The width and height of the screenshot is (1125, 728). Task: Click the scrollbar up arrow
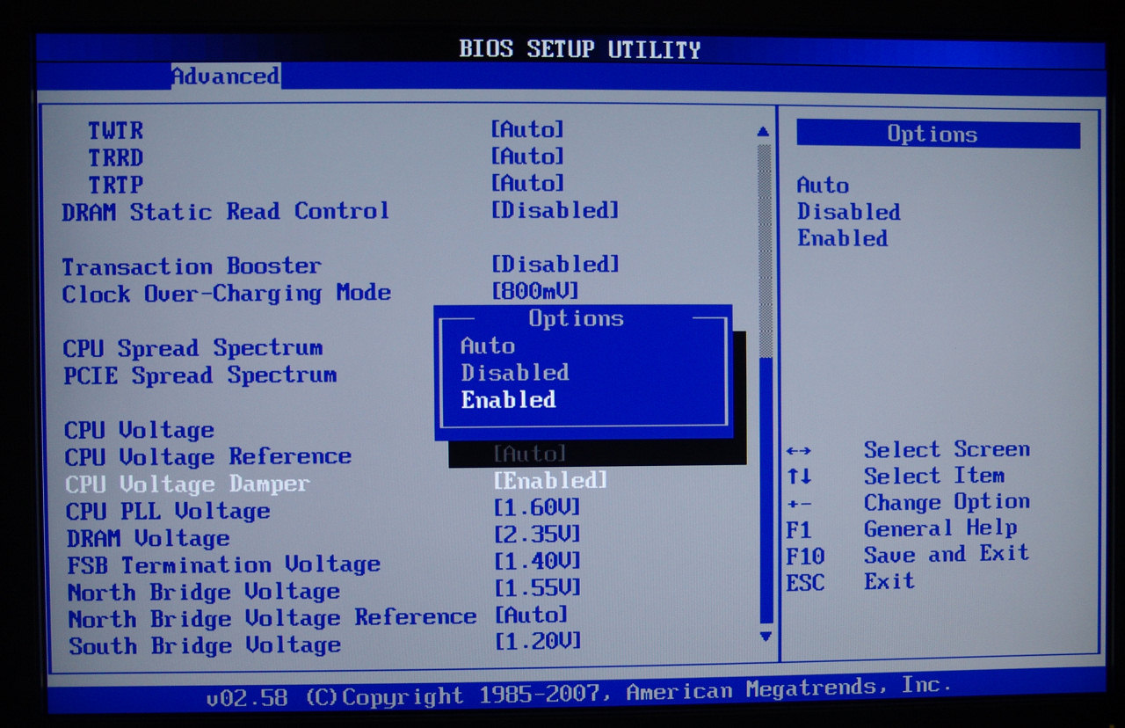763,132
